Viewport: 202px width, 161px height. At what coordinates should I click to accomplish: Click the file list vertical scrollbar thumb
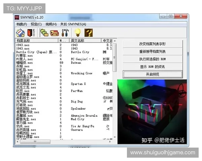[115, 57]
